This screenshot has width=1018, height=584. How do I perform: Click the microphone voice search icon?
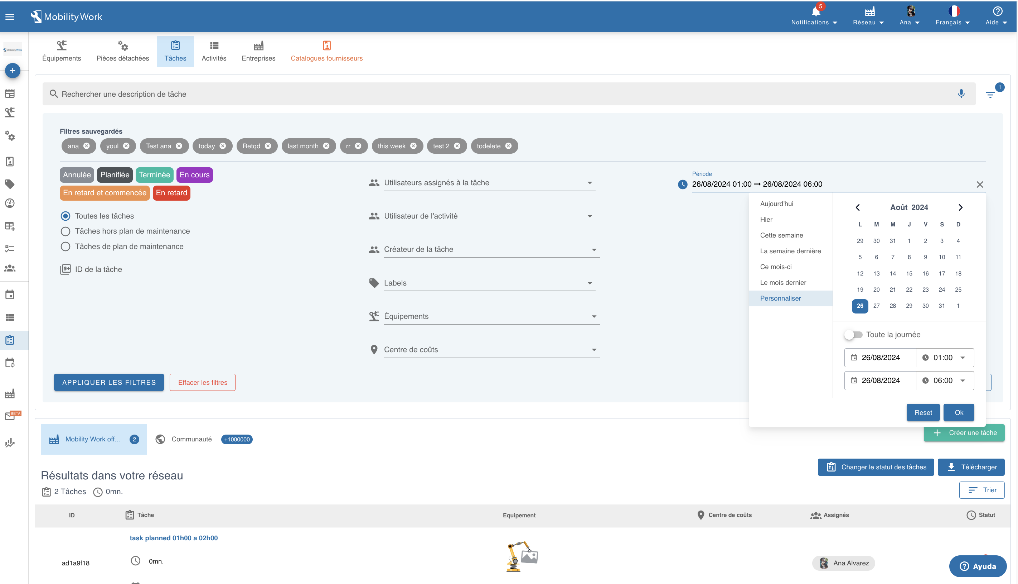click(961, 94)
